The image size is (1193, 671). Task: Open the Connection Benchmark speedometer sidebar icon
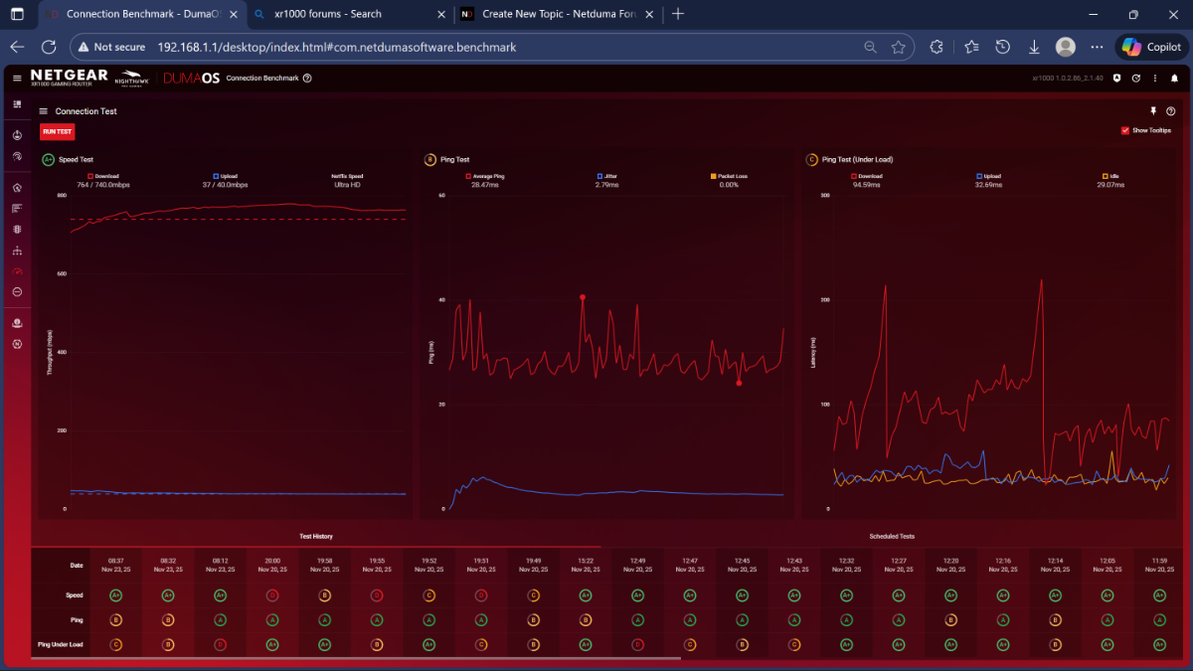17,271
